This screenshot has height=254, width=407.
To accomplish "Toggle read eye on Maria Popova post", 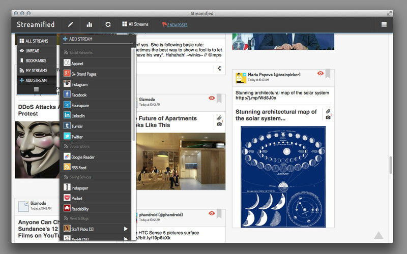I will coord(321,73).
